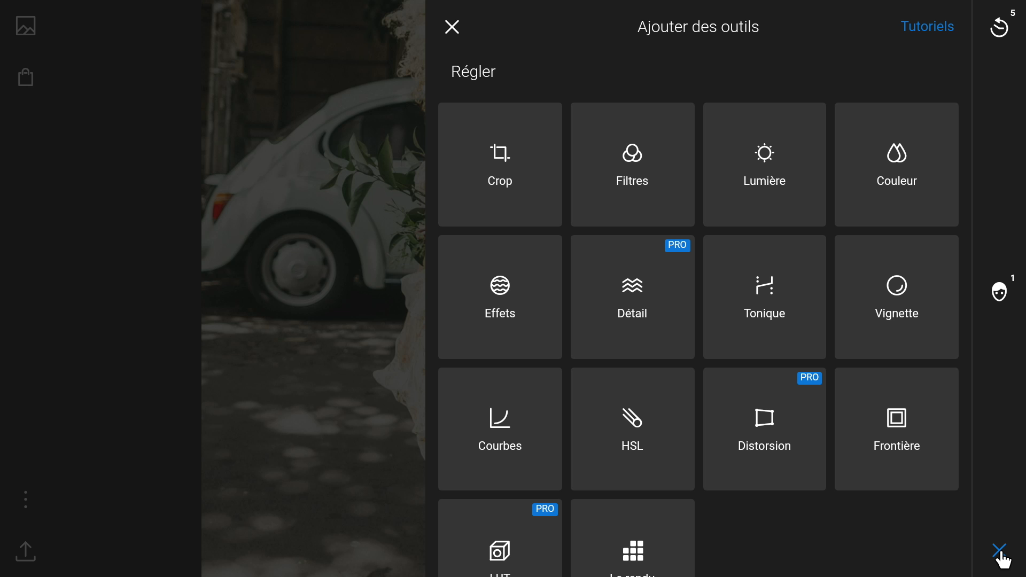Open the face mask icon
Screen dimensions: 1026x577
click(999, 292)
